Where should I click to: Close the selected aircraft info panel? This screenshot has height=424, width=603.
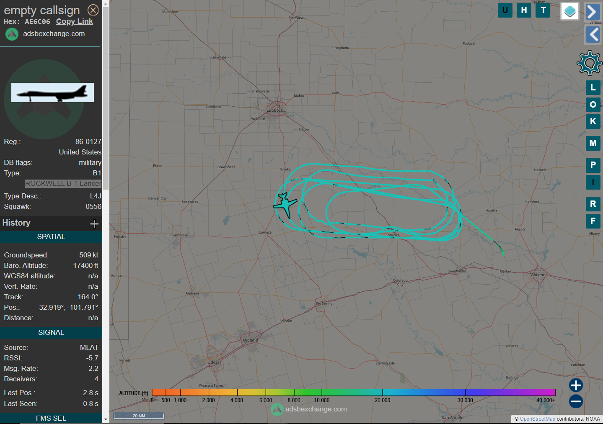[93, 10]
